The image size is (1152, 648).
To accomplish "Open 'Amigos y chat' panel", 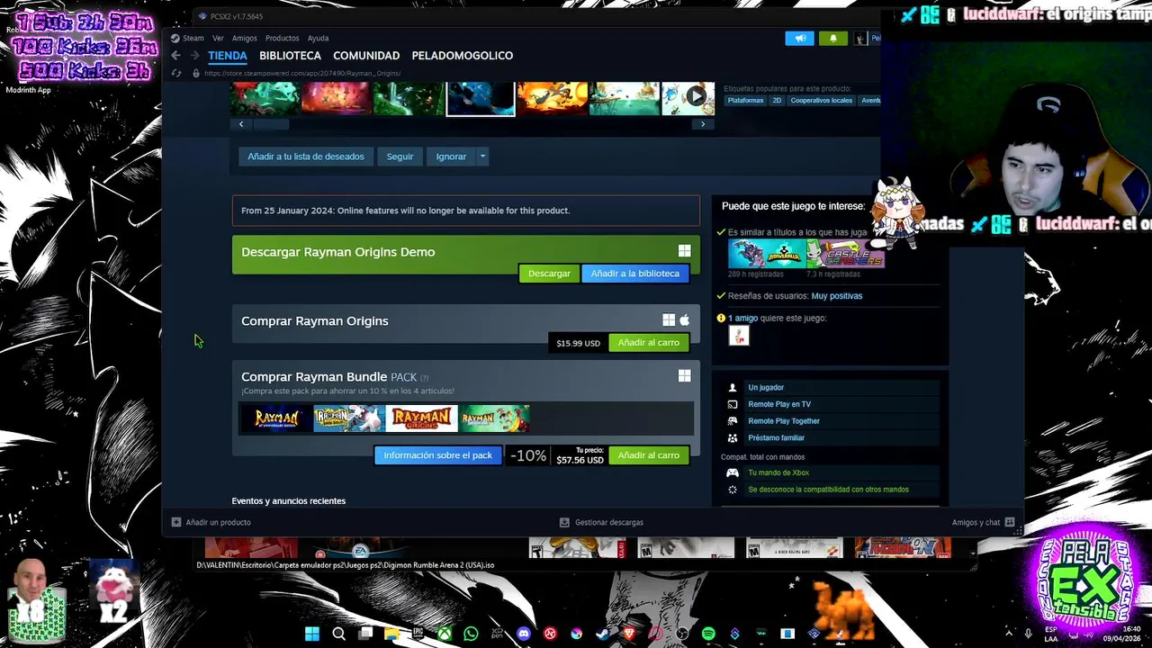I will point(983,522).
